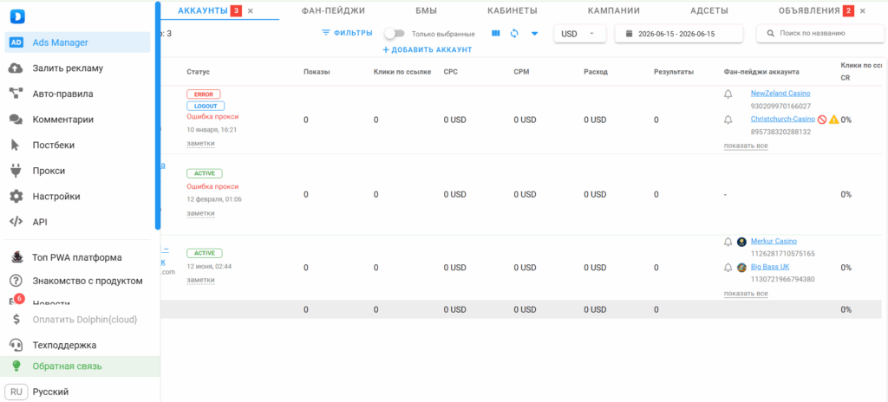888x402 pixels.
Task: Click Добавить аккаунт button
Action: (428, 50)
